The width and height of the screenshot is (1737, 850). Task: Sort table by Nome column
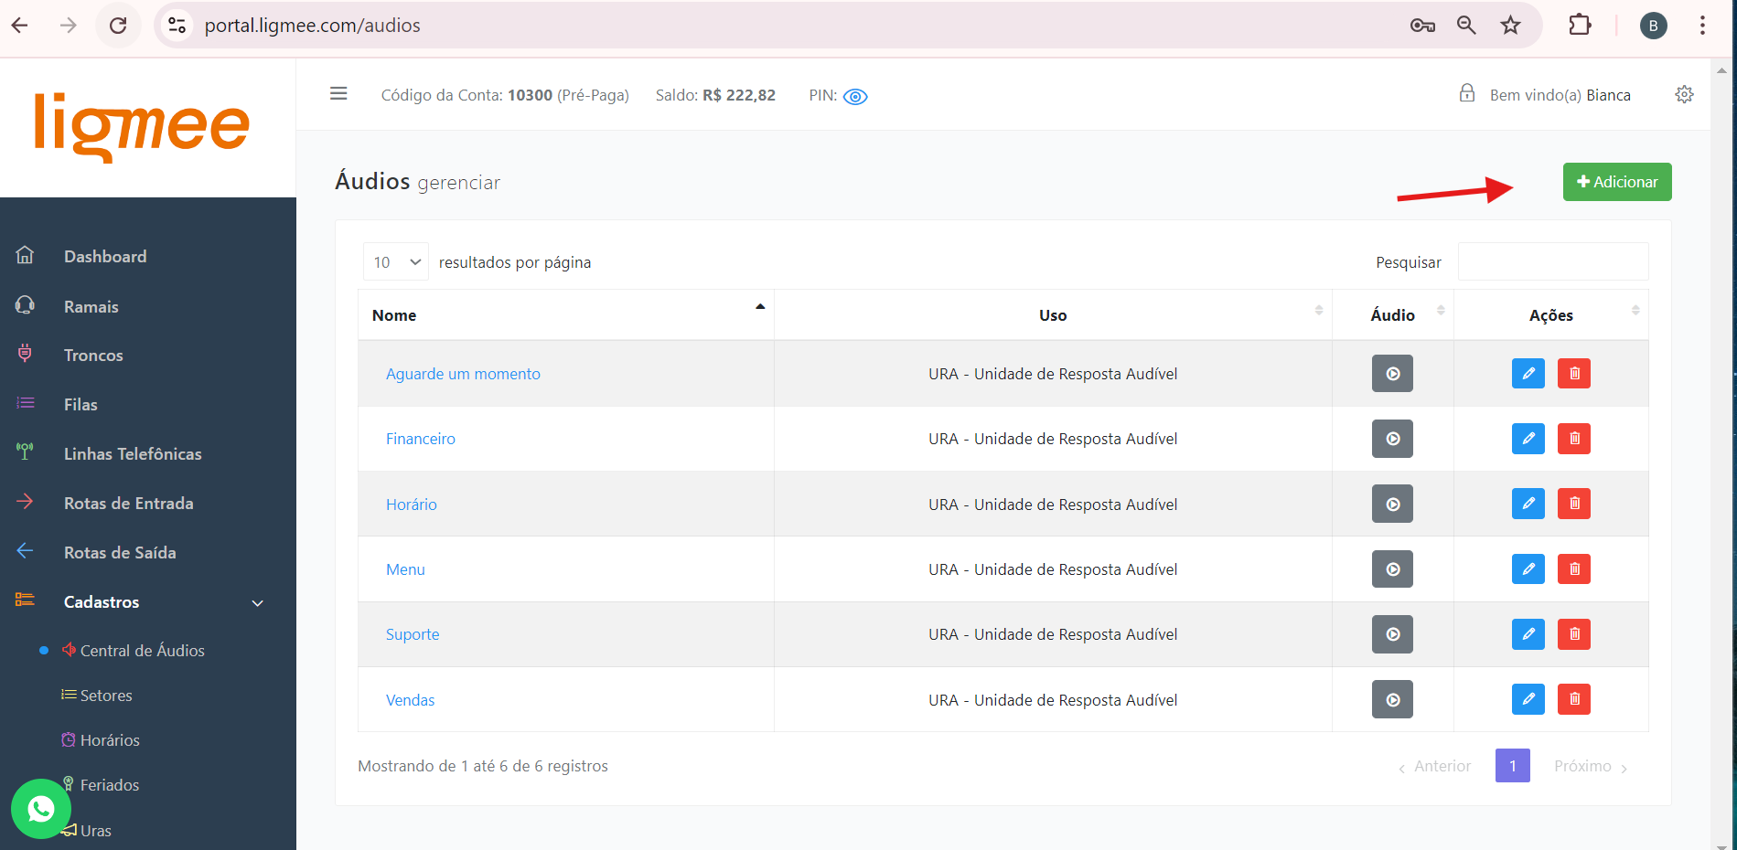coord(565,315)
